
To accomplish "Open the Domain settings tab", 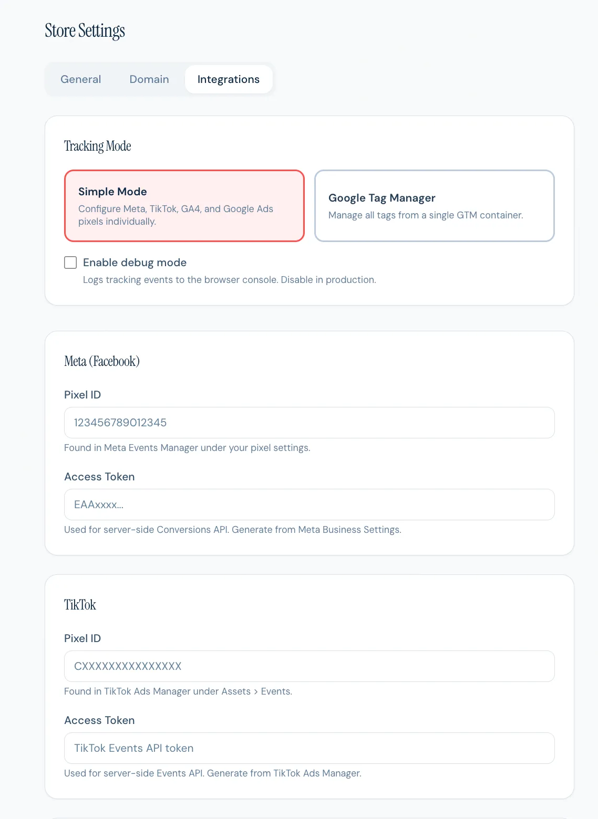I will click(149, 79).
